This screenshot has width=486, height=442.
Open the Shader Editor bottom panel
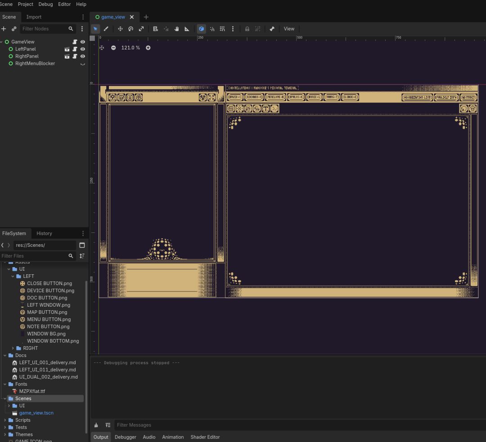[x=205, y=437]
